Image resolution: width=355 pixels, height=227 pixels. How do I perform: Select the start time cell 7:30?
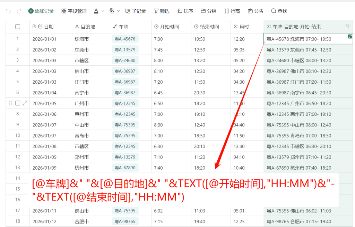pyautogui.click(x=171, y=39)
